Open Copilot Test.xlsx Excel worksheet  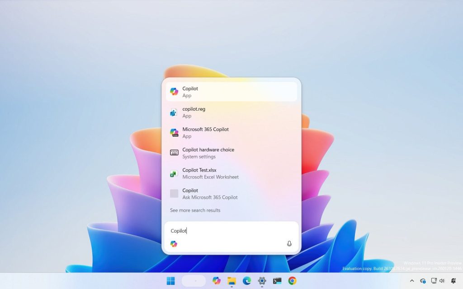point(231,173)
